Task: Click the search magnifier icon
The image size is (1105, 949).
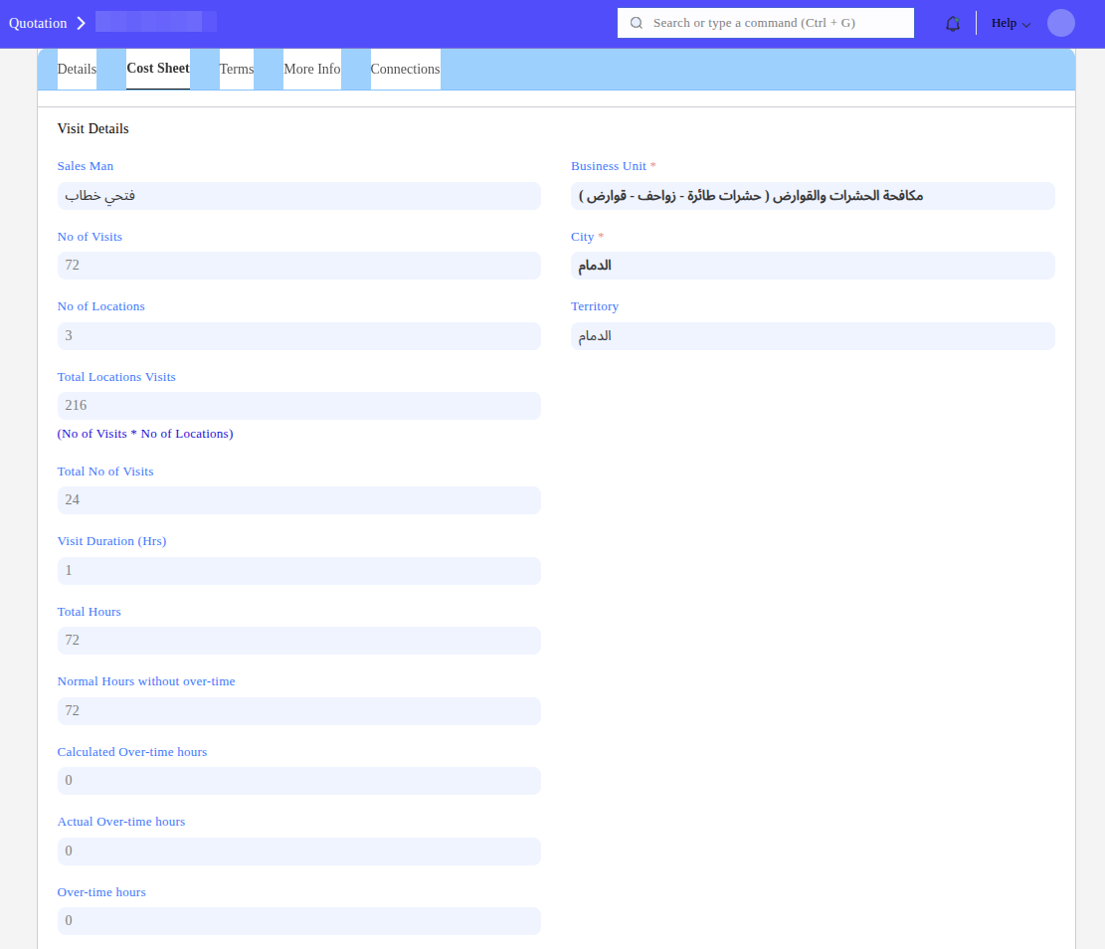Action: 637,23
